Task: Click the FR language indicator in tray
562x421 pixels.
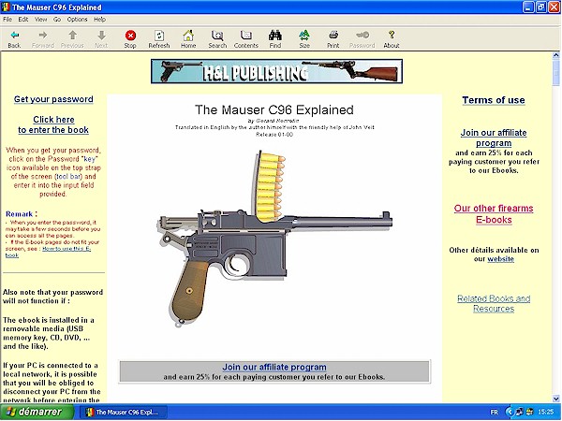Action: click(495, 412)
